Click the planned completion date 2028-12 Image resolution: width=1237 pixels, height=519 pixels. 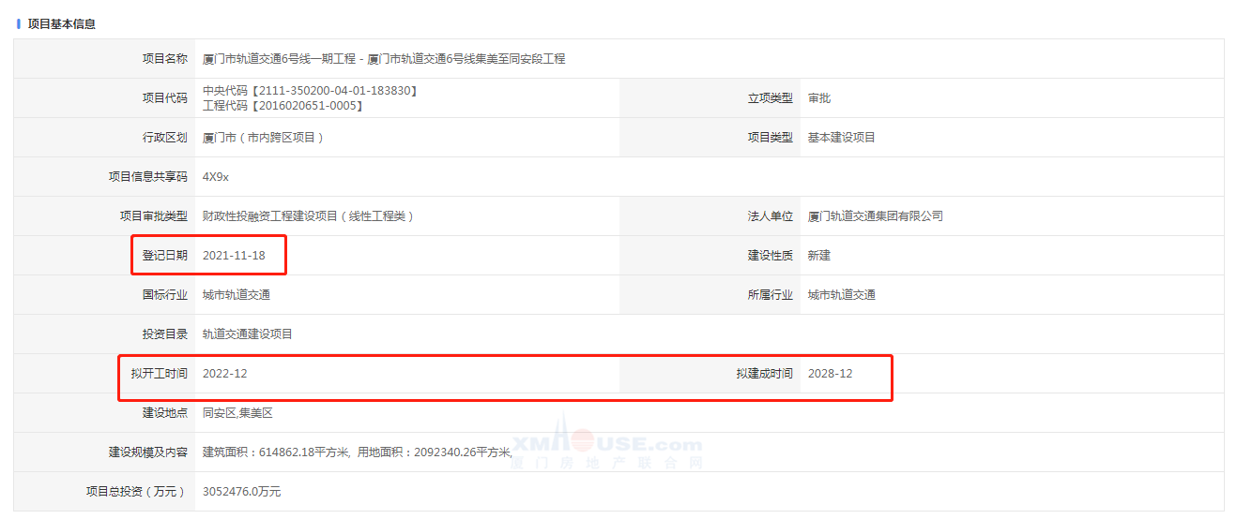[830, 374]
